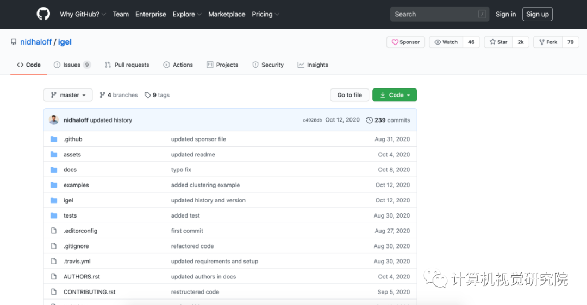587x305 pixels.
Task: Fork the repository
Action: pyautogui.click(x=548, y=42)
